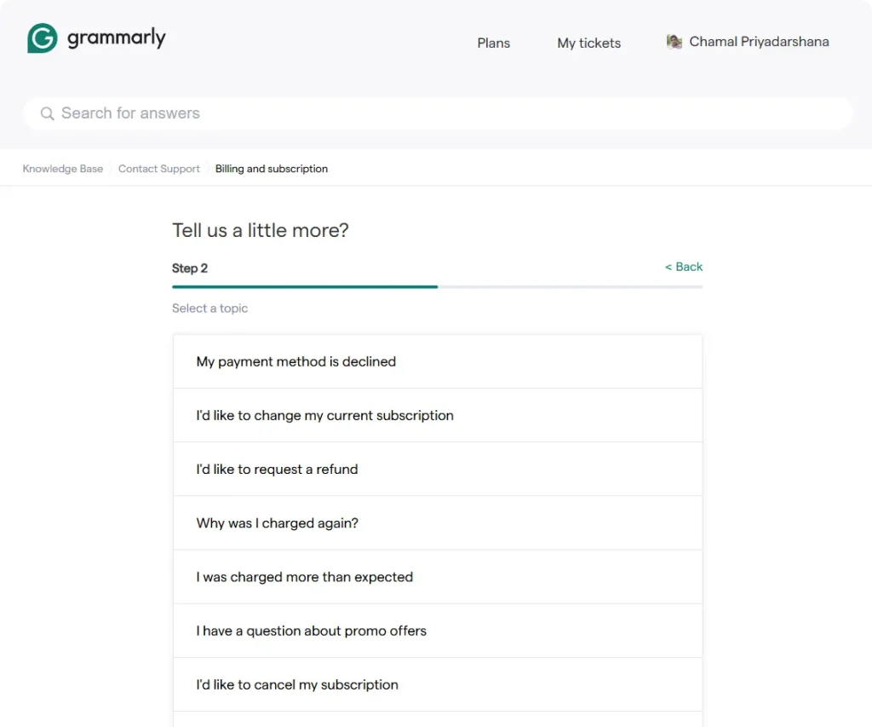Open My tickets in header
872x727 pixels.
(588, 43)
